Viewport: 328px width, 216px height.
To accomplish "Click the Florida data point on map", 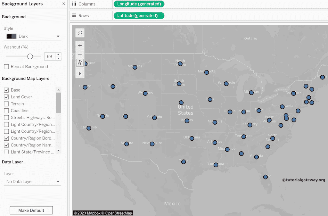I will point(265,177).
